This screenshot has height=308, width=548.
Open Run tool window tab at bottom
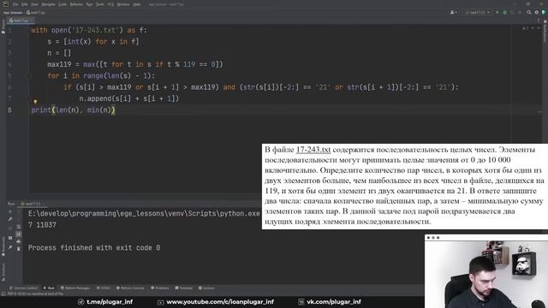coord(49,288)
